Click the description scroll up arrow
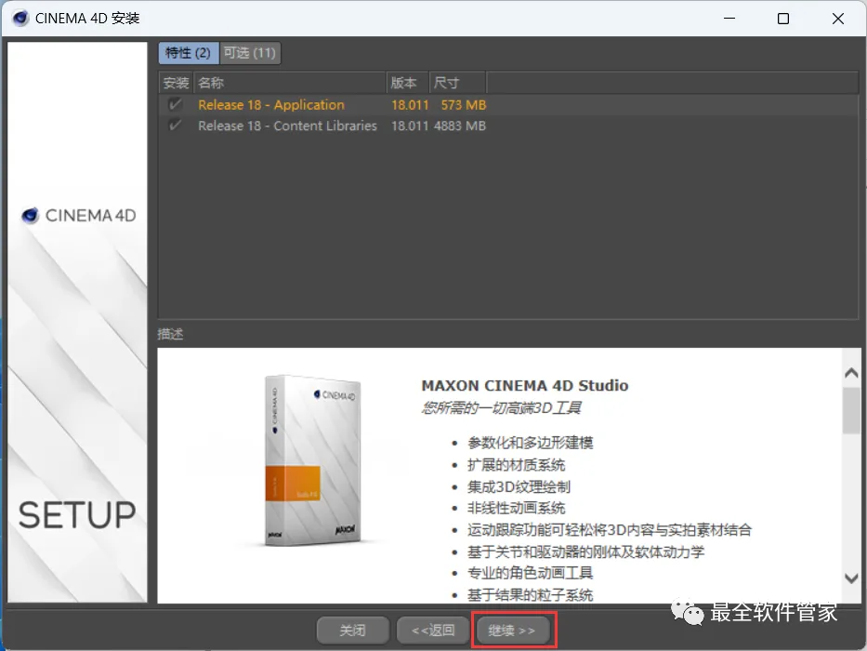Viewport: 867px width, 651px height. click(851, 373)
